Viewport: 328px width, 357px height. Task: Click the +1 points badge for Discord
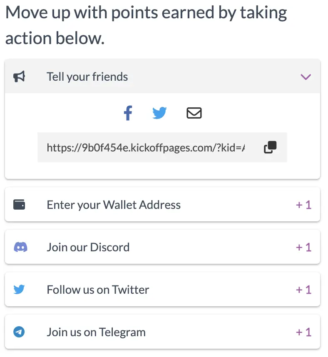pyautogui.click(x=303, y=247)
